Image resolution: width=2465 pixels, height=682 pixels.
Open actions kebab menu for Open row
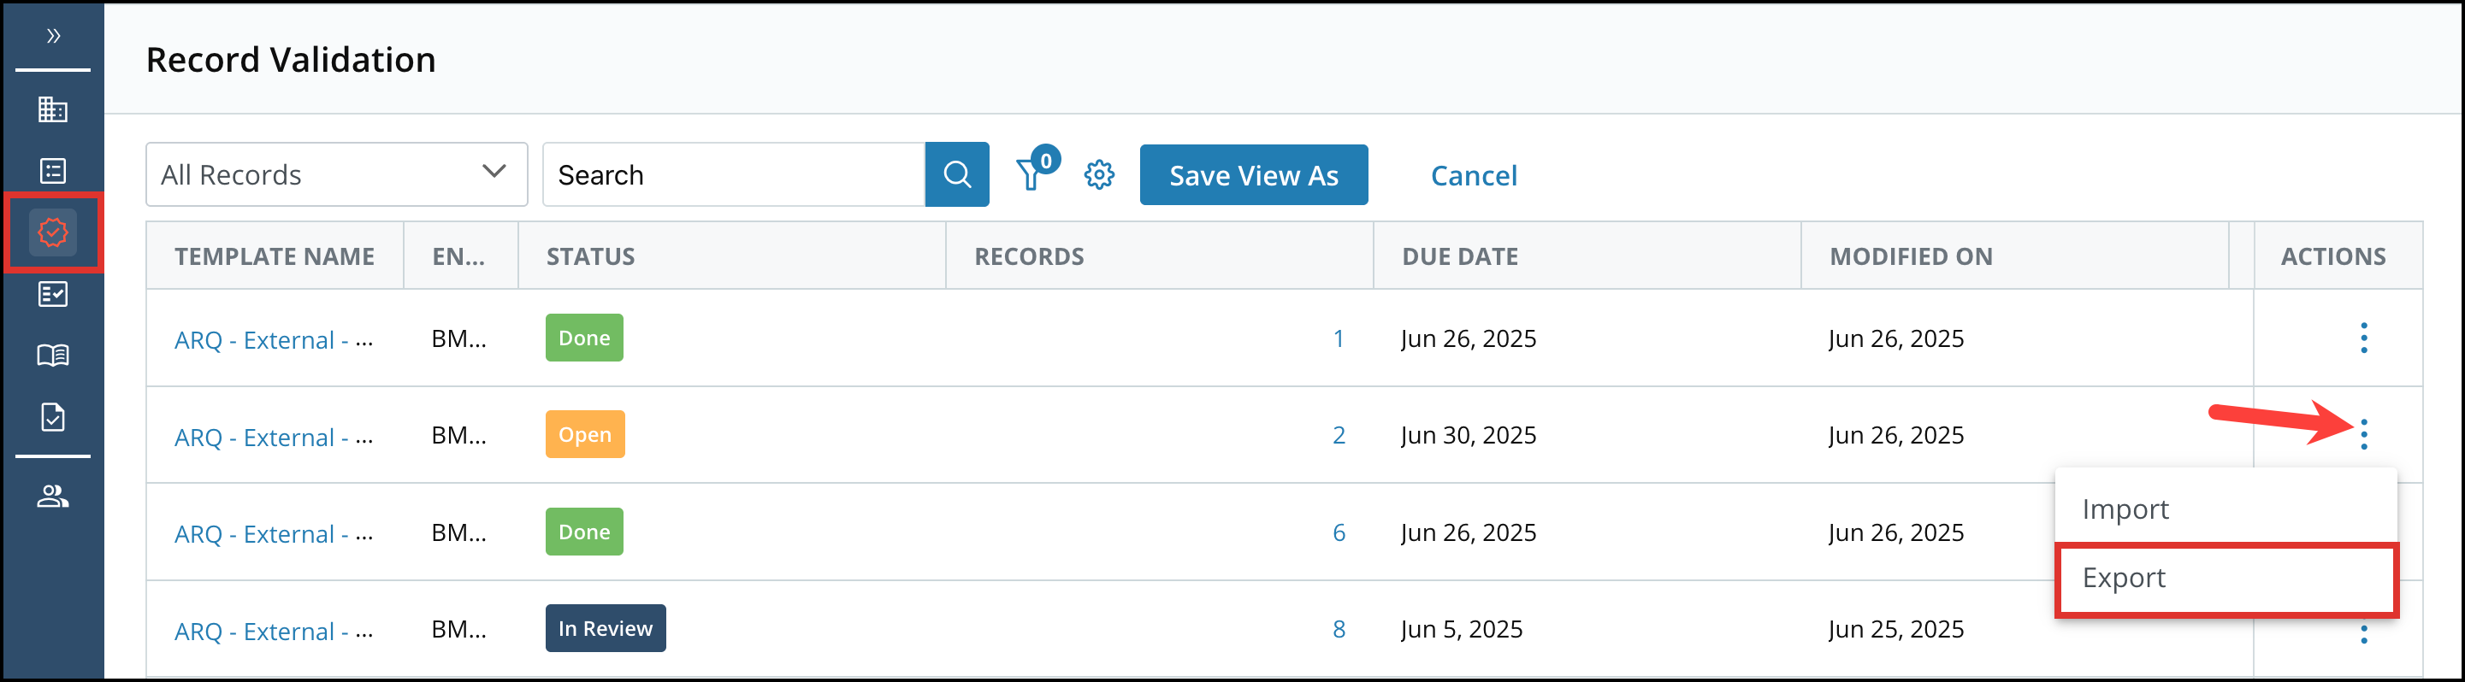click(x=2363, y=434)
